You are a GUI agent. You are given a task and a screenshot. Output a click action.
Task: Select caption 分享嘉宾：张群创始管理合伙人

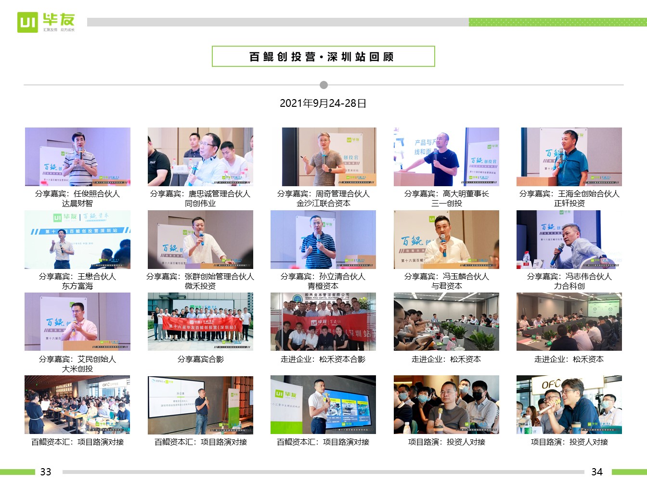pyautogui.click(x=200, y=277)
